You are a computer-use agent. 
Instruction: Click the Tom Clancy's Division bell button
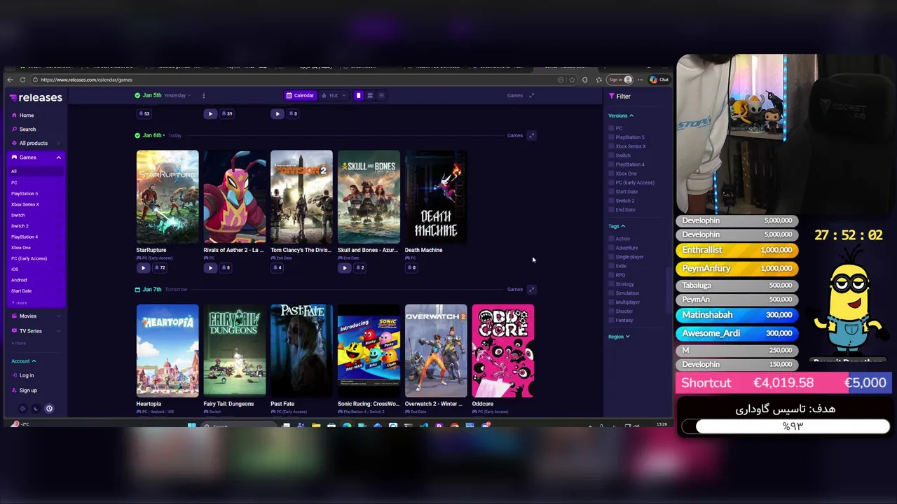[278, 267]
